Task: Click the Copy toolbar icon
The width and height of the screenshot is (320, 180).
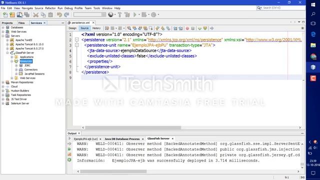Action: [43, 14]
